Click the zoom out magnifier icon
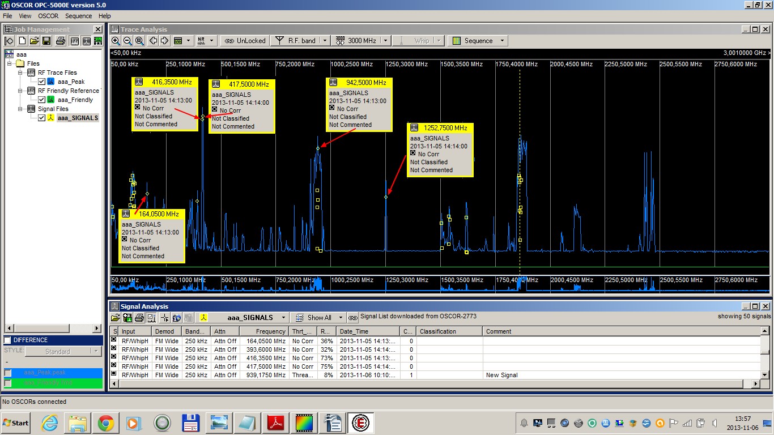 tap(127, 41)
